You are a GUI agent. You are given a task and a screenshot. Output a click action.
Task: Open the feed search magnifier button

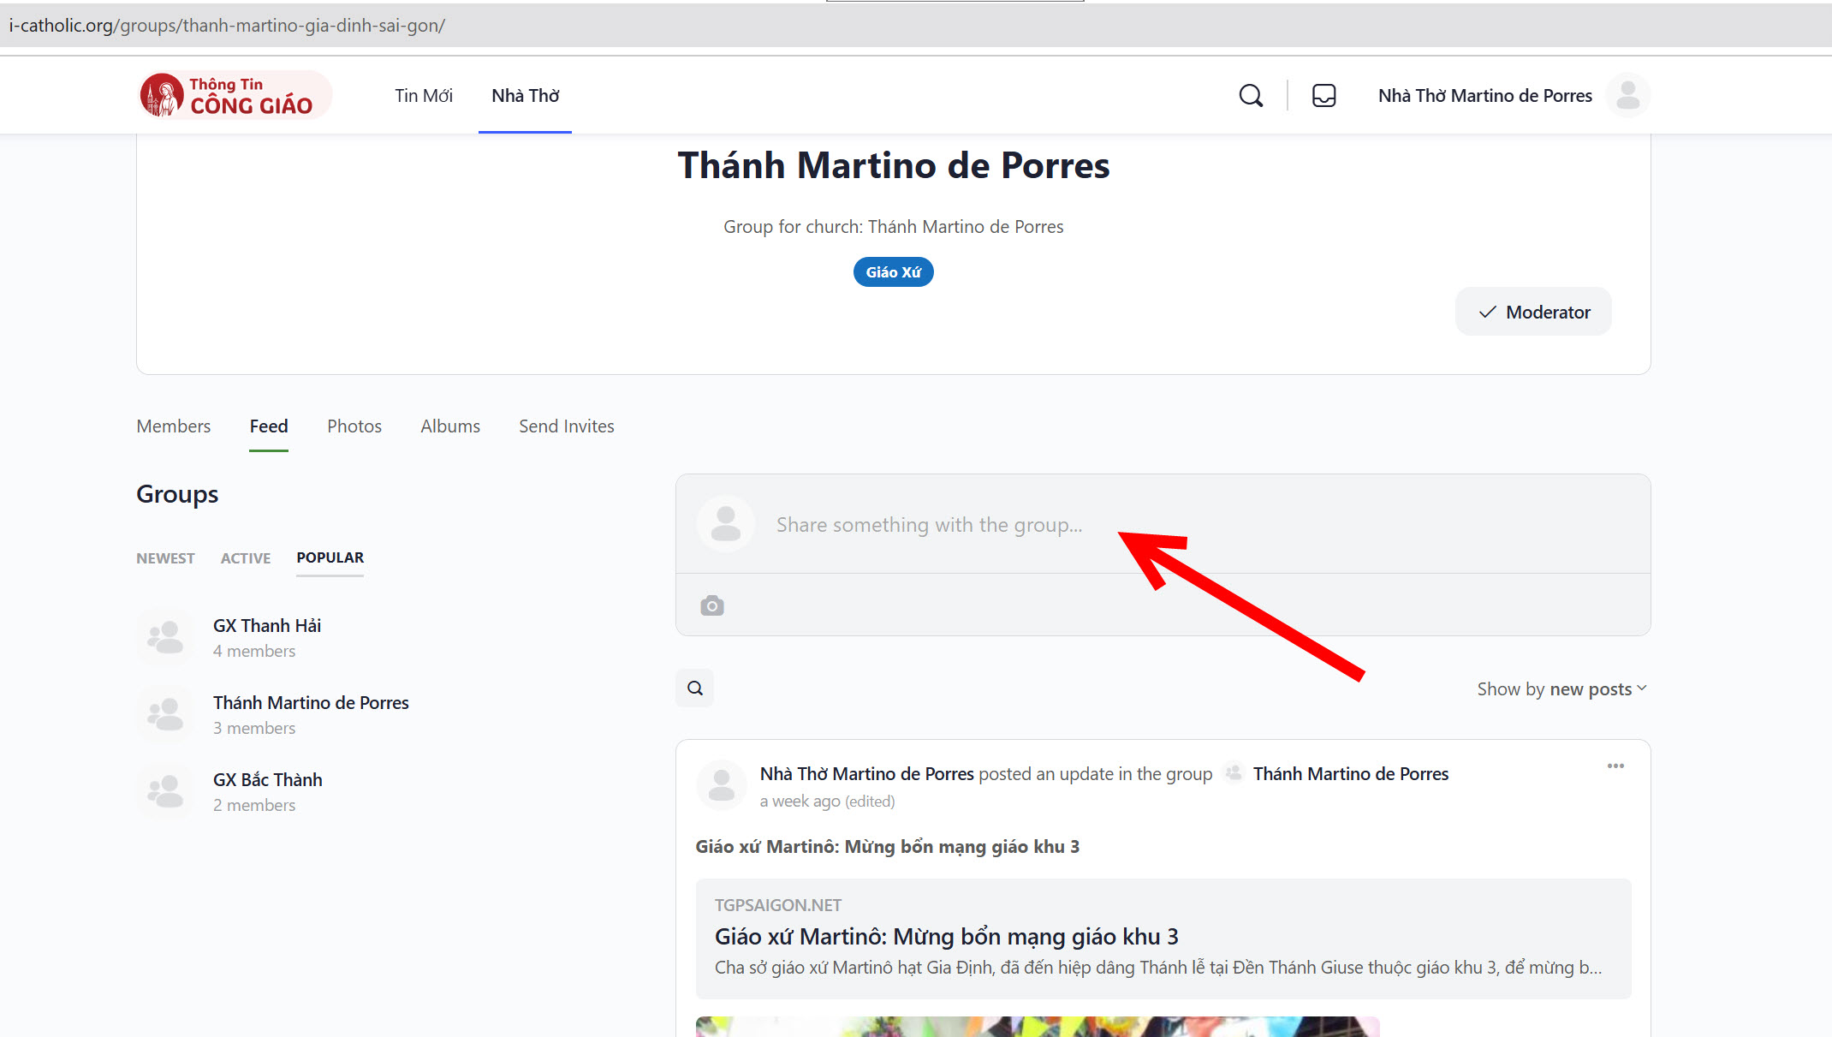click(x=694, y=688)
